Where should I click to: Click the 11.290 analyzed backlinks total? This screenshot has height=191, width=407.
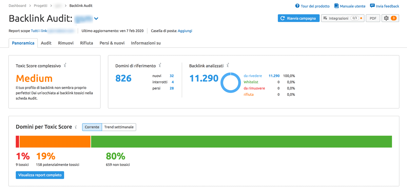pos(204,78)
